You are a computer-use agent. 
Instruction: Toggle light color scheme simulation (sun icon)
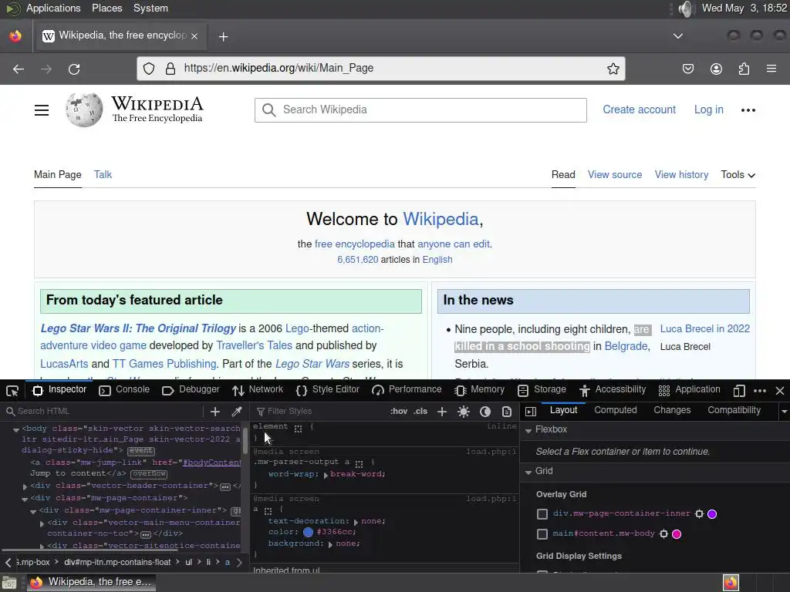464,412
